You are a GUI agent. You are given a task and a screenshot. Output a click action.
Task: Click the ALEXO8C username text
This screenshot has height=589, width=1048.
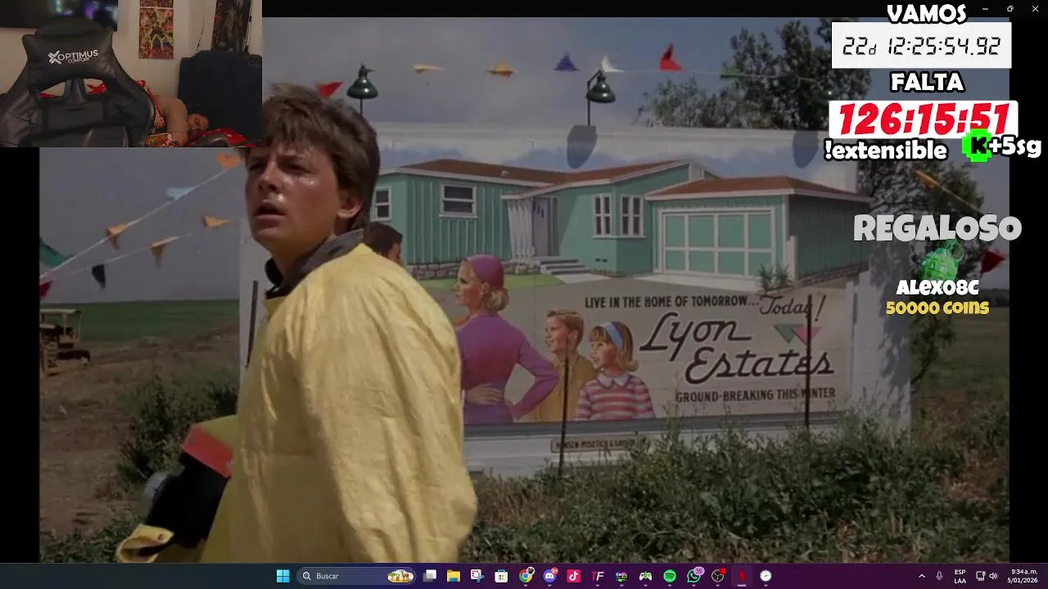point(937,288)
